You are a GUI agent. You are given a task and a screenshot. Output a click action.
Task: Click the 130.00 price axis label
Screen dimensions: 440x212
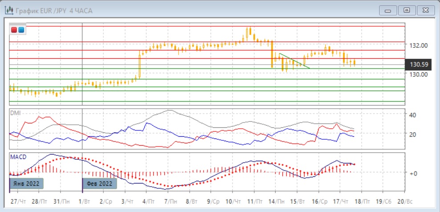(x=418, y=74)
